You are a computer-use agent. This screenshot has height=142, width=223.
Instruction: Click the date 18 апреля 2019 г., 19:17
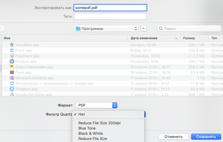pyautogui.click(x=150, y=67)
